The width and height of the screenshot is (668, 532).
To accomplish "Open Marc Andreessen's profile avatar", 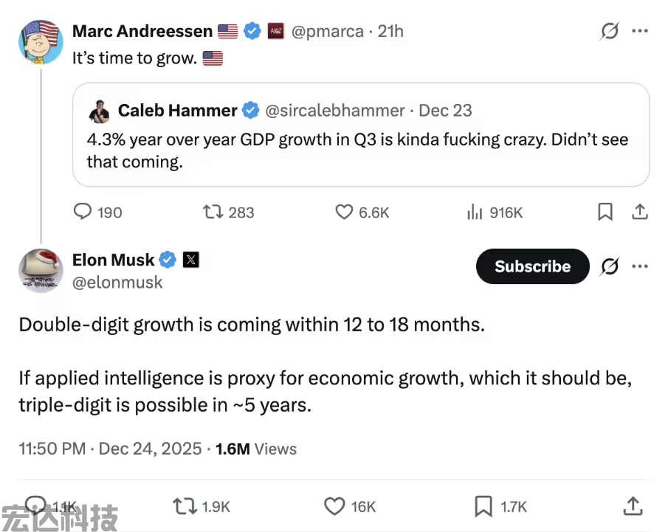I will coord(41,41).
